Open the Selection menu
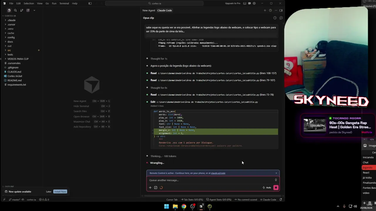Image resolution: width=376 pixels, height=211 pixels. pos(29,4)
